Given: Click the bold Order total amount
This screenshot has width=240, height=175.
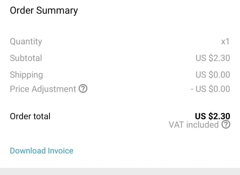Looking at the screenshot, I should click(212, 116).
